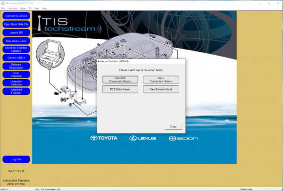Click Launch TIS button
This screenshot has width=283, height=191.
(16, 33)
